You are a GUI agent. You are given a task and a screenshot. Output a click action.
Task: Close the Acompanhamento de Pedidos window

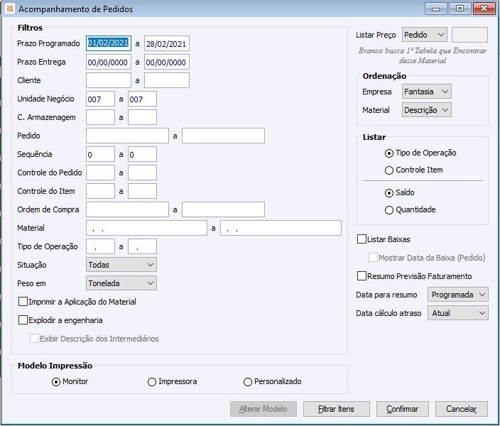coord(484,9)
